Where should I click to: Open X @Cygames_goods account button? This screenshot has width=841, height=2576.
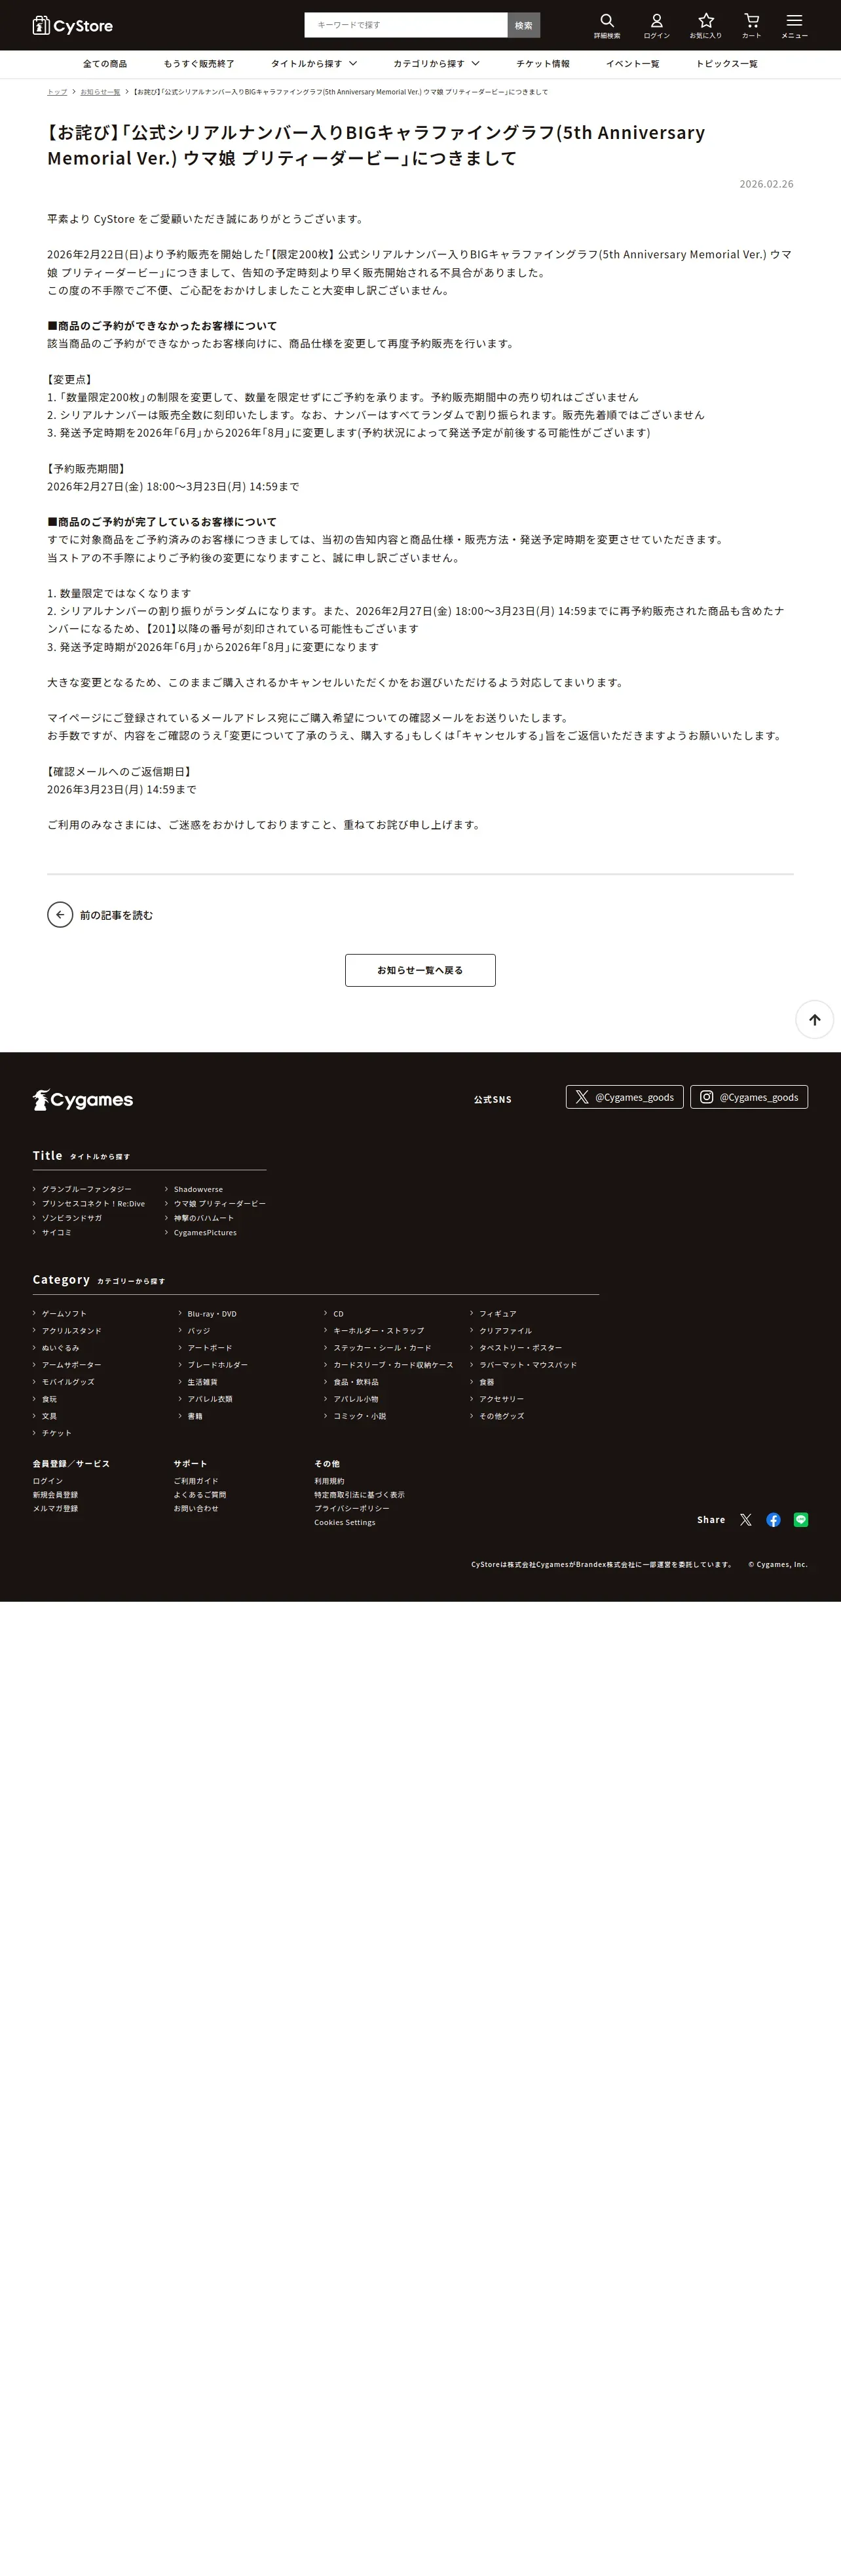(x=624, y=1097)
